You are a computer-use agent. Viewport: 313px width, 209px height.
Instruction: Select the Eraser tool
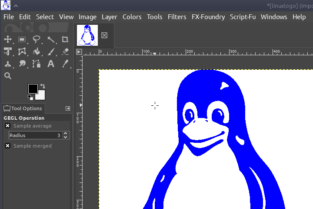tap(65, 51)
